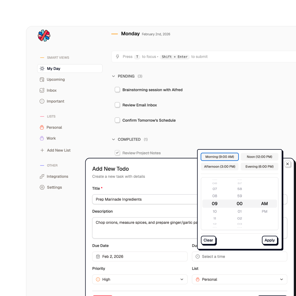Open the Upcoming view calendar icon
The height and width of the screenshot is (296, 296).
(x=42, y=80)
